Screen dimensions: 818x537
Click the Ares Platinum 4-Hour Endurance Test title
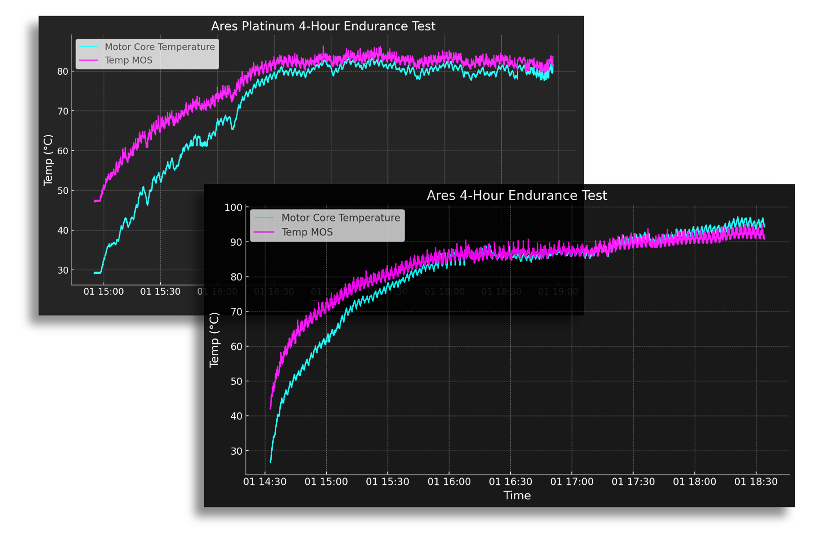323,26
